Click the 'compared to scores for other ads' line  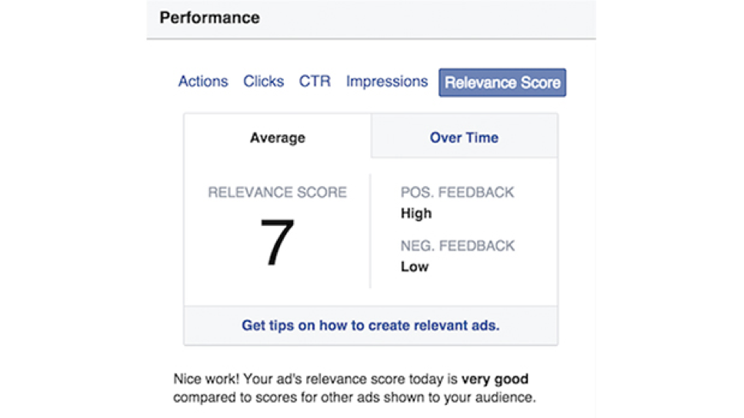point(355,397)
